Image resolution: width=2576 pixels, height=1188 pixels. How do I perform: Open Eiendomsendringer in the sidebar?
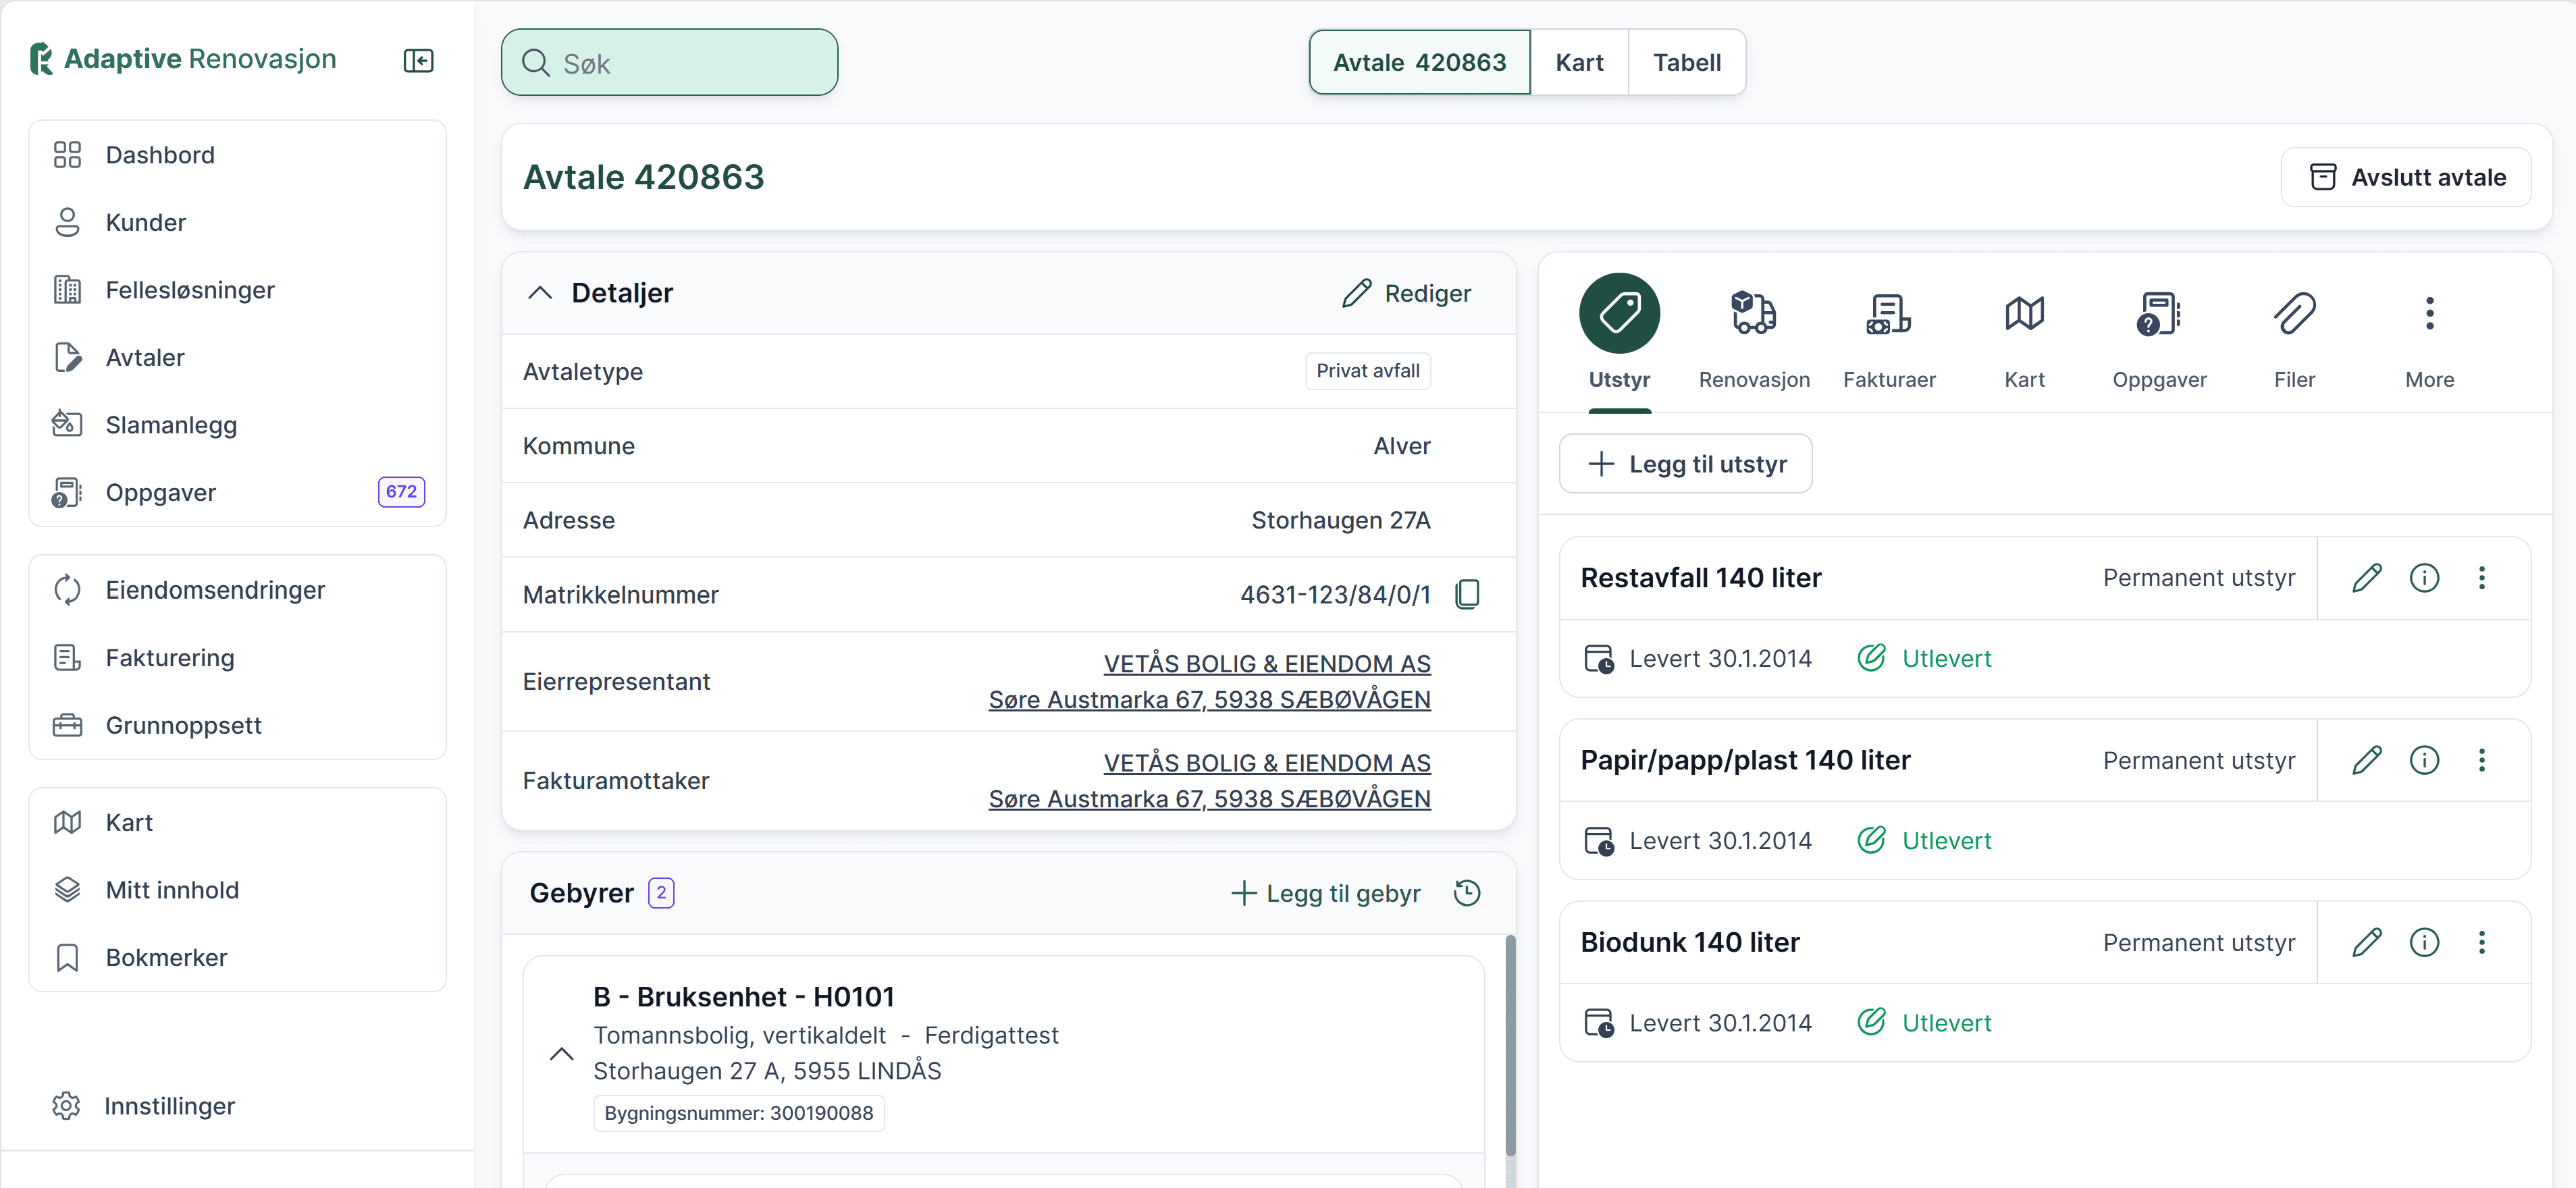[215, 590]
